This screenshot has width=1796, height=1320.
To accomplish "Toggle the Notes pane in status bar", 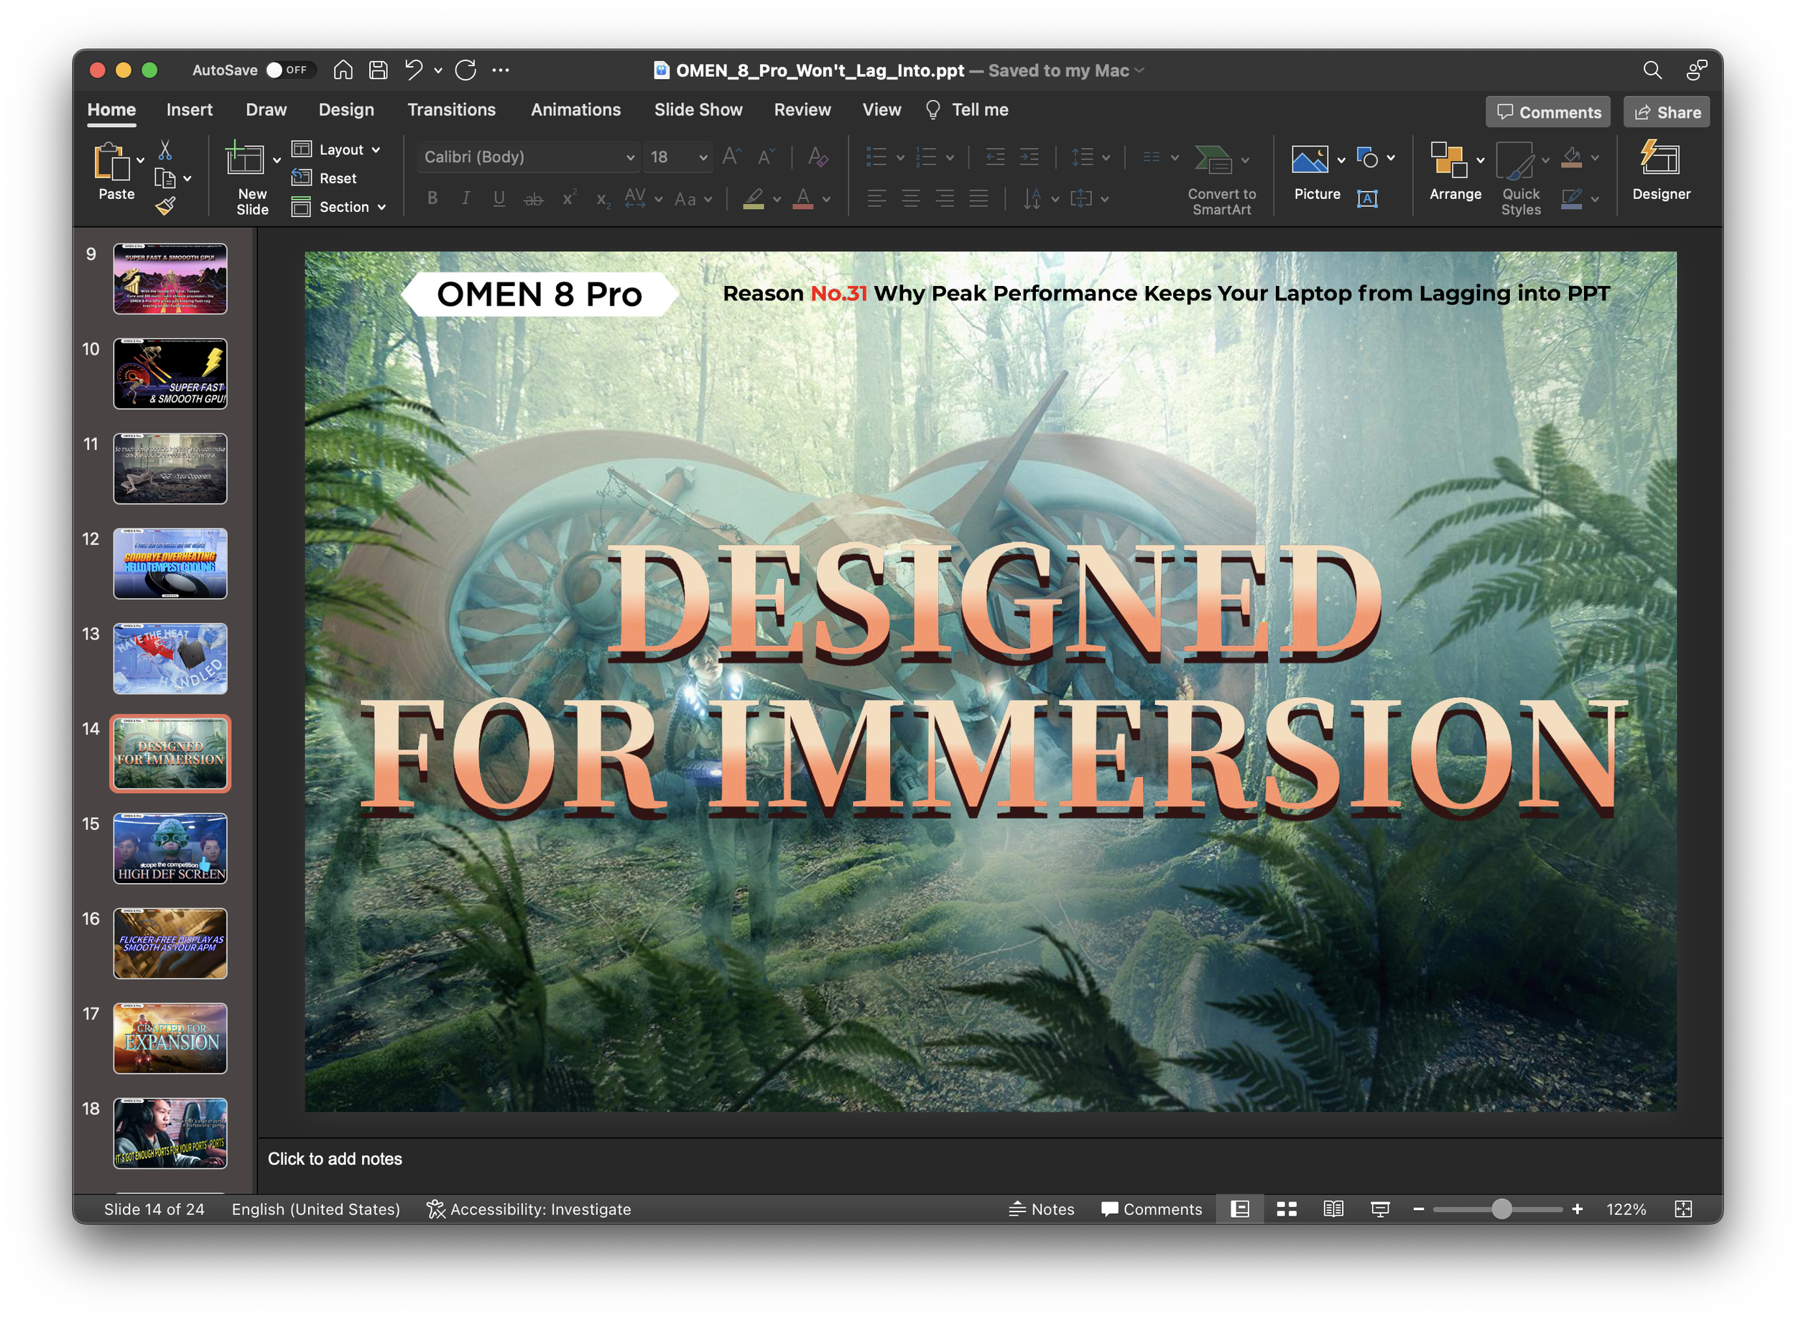I will [1041, 1209].
